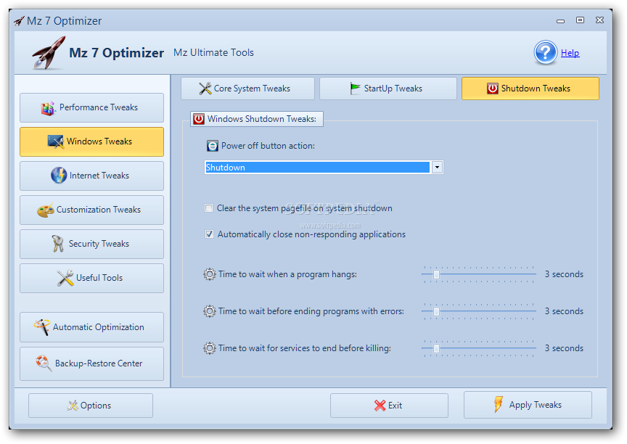Open Backup-Restore Center
The width and height of the screenshot is (627, 444).
[91, 363]
